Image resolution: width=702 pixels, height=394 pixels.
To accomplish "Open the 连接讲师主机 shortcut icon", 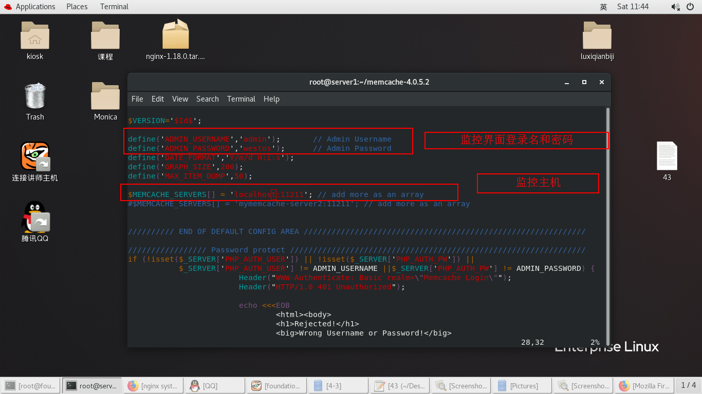I will click(35, 156).
